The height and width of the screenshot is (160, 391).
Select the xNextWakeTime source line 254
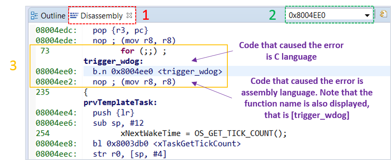click(204, 133)
